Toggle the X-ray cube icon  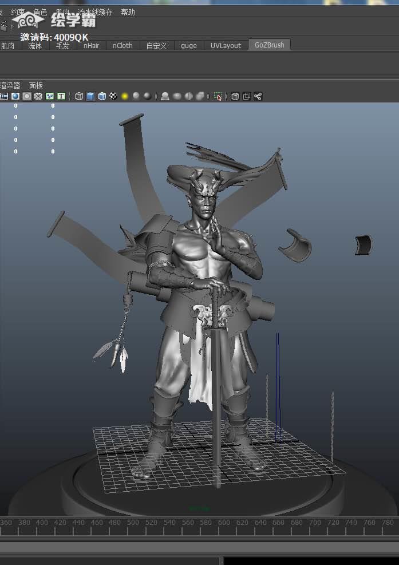pyautogui.click(x=235, y=96)
